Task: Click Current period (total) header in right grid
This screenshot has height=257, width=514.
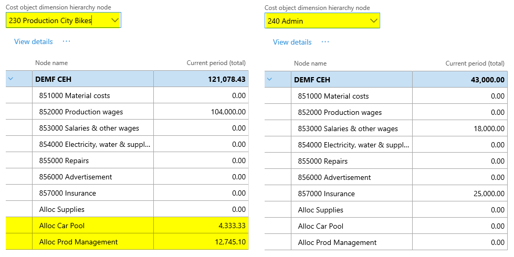Action: coord(475,63)
